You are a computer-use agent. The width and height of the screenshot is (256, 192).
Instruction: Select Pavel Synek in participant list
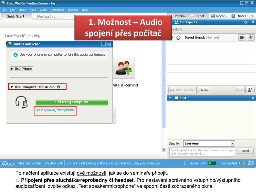point(211,37)
